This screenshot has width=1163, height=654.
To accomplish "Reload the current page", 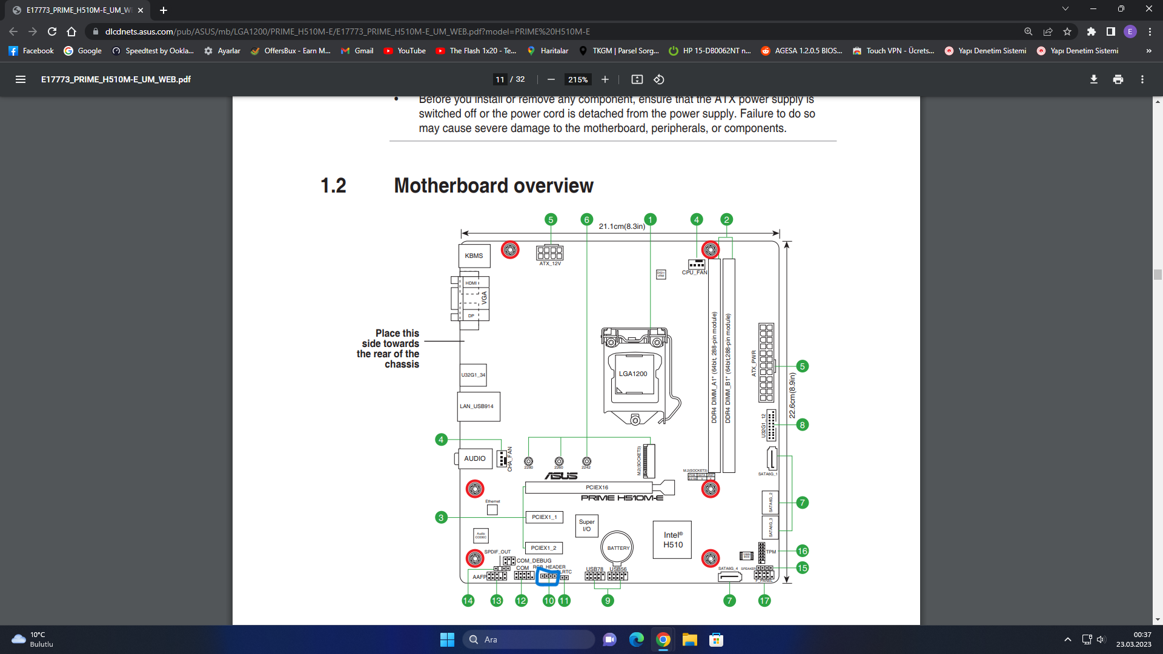I will pos(52,31).
